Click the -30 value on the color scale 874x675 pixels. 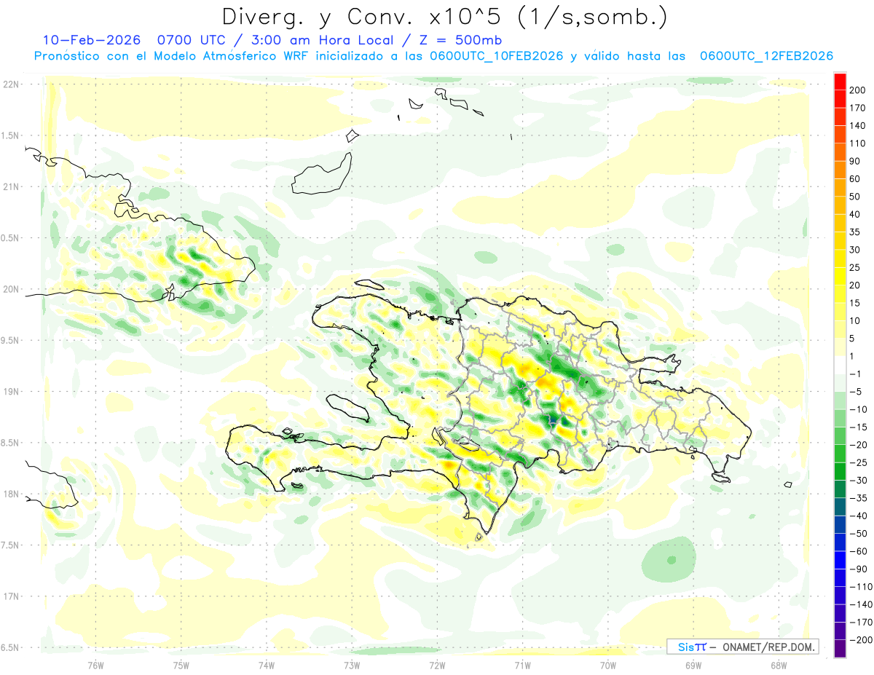click(x=857, y=481)
